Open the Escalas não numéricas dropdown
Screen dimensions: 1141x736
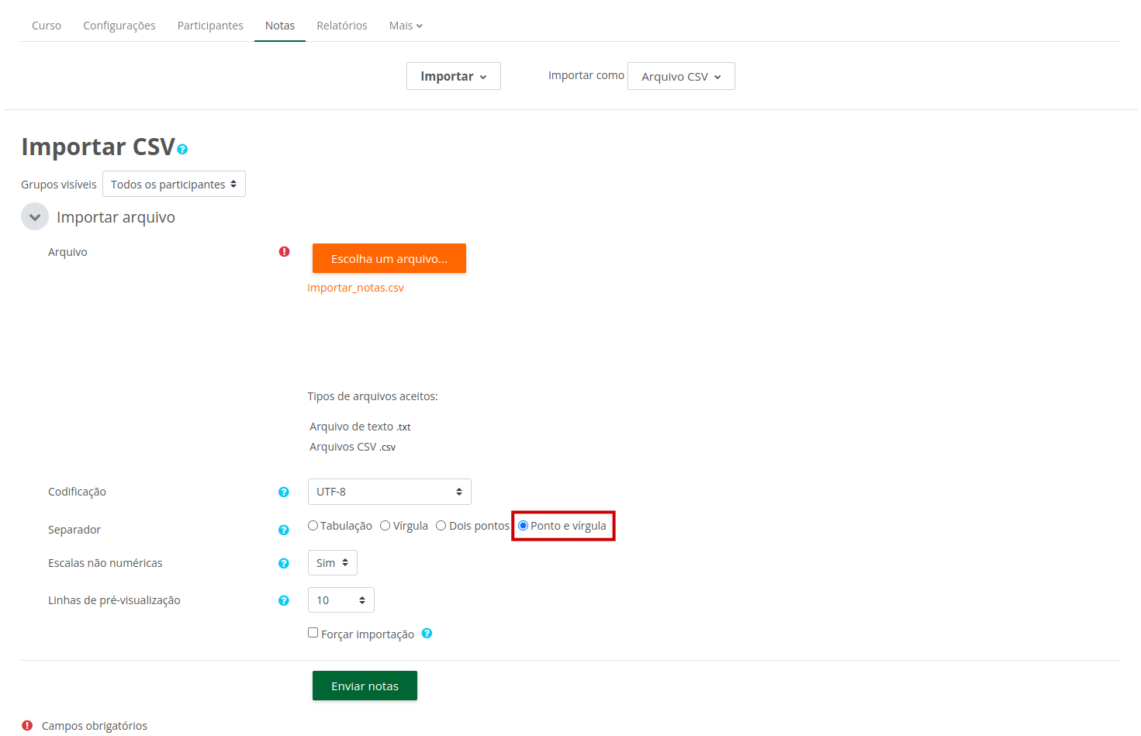pos(332,562)
